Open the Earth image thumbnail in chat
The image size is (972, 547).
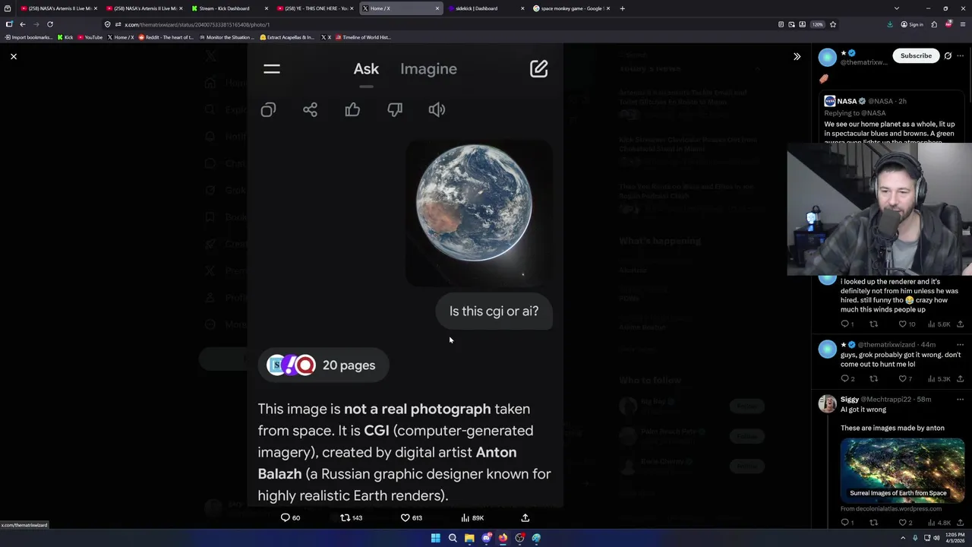(x=478, y=213)
